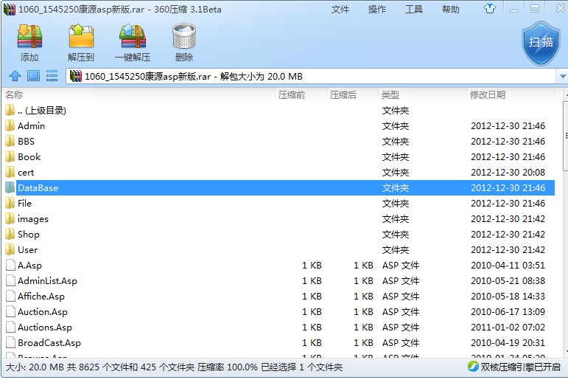Click date 2010-04-11 03:51 of A.Asp
The width and height of the screenshot is (568, 391).
pos(508,266)
